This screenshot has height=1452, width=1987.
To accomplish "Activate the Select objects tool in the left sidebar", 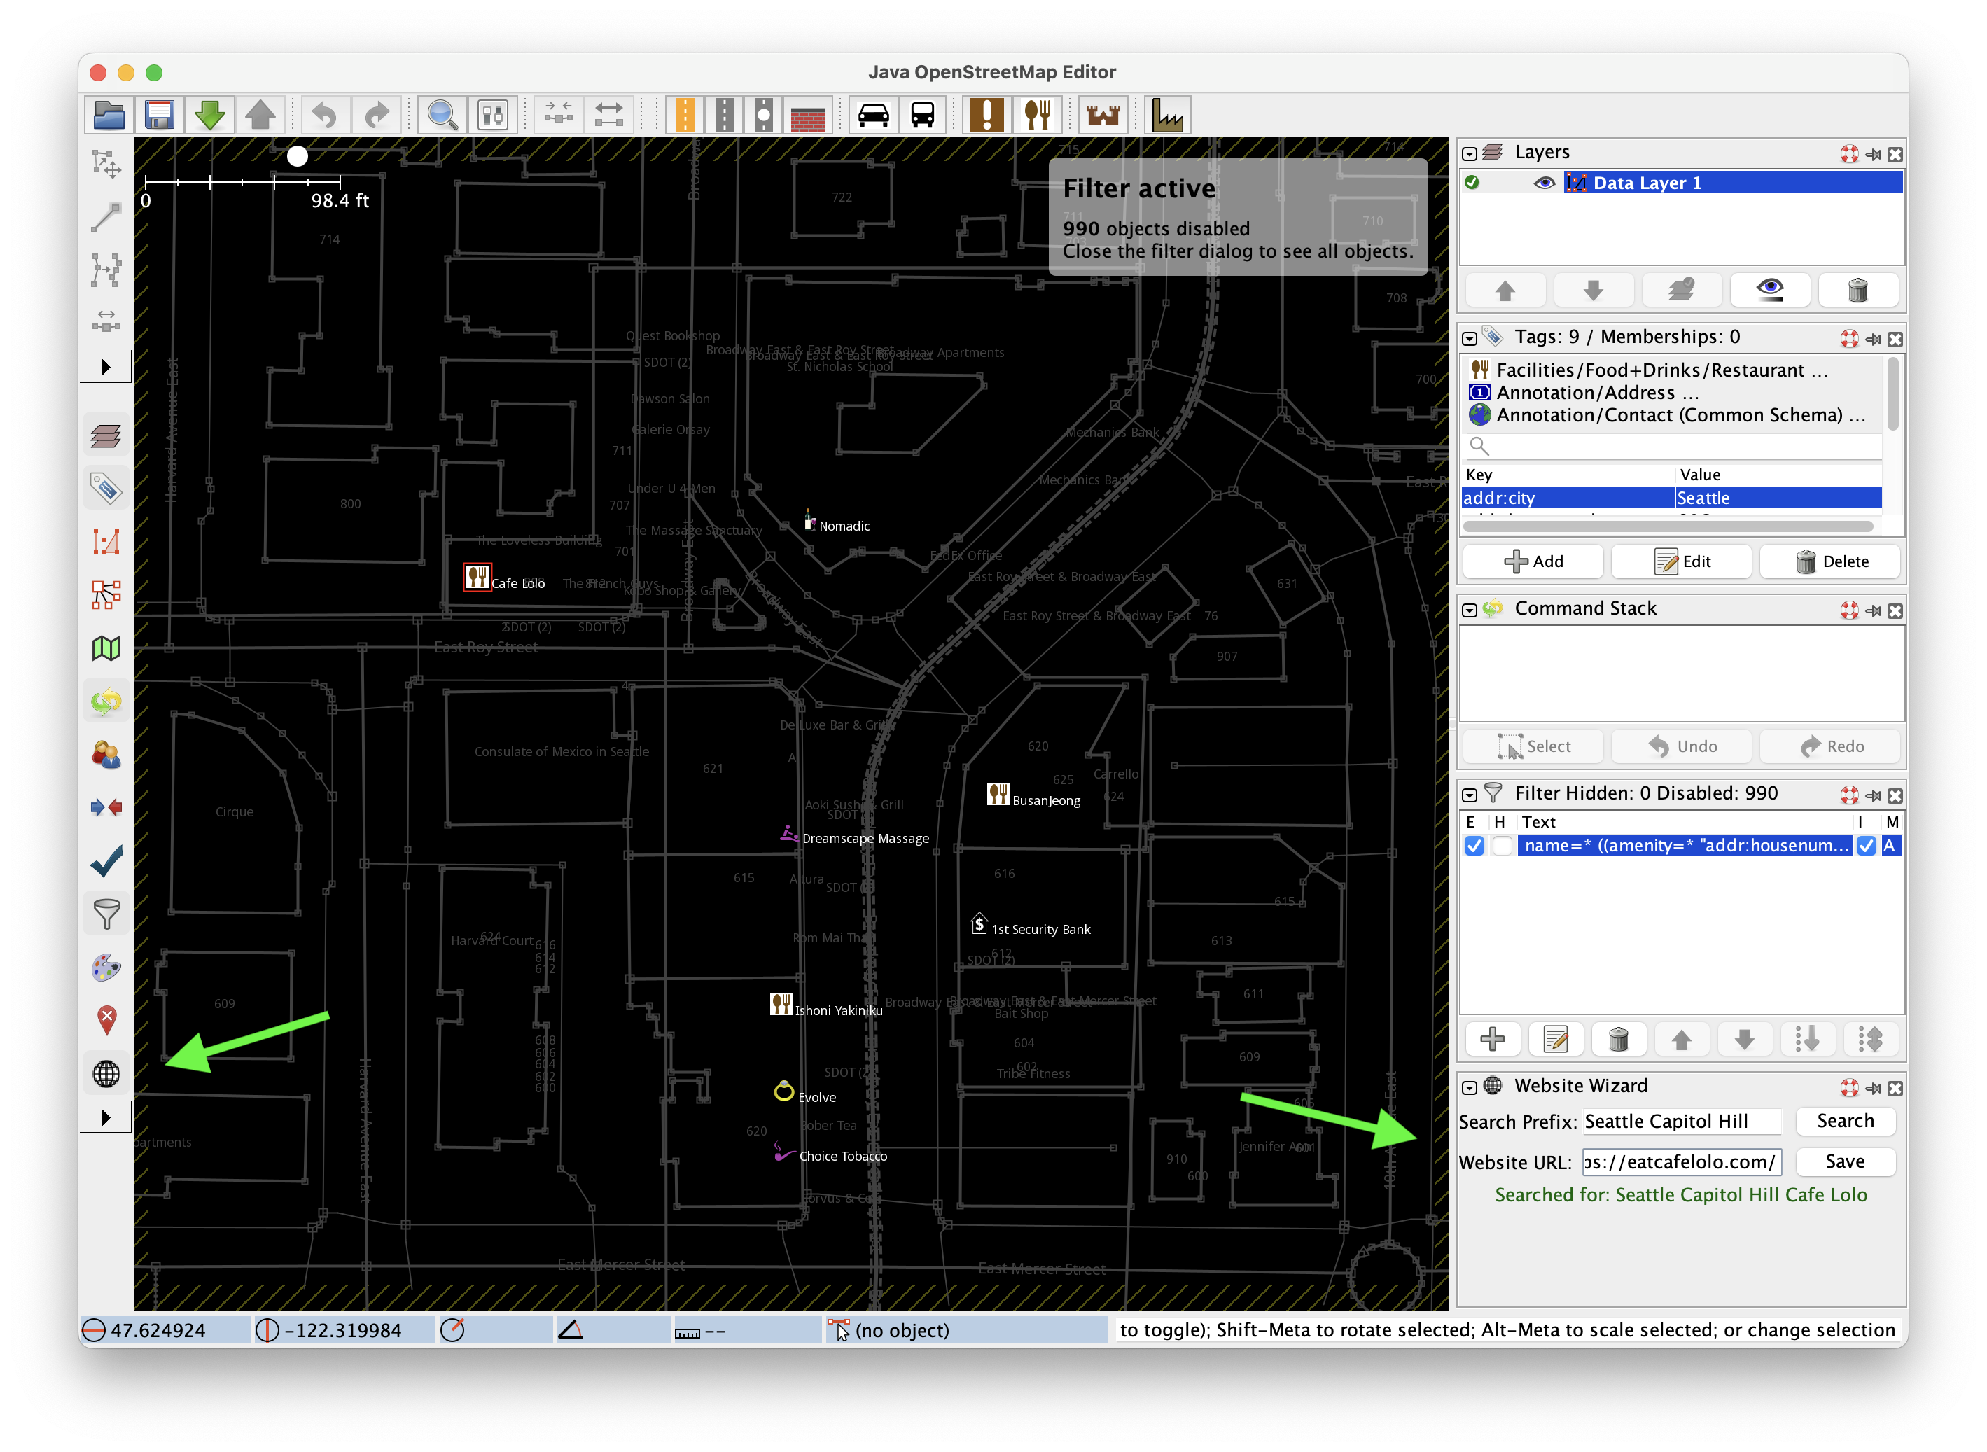I will (x=106, y=165).
